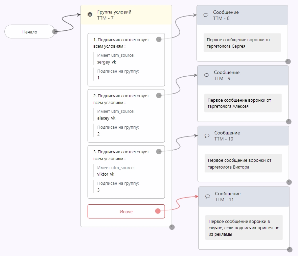Click speech bubble icon on ТТМ - 10 block

(207, 136)
